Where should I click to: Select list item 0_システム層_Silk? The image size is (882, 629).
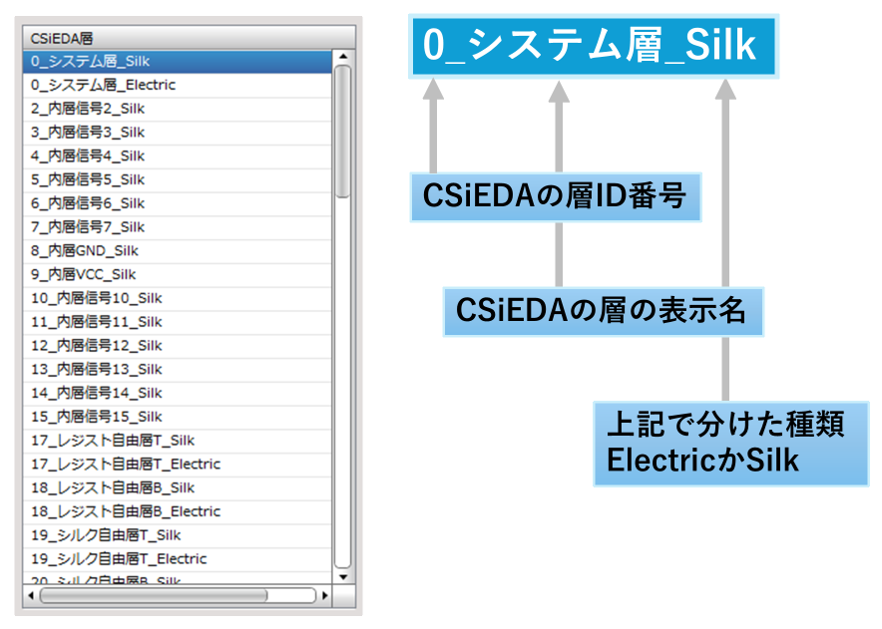point(178,61)
